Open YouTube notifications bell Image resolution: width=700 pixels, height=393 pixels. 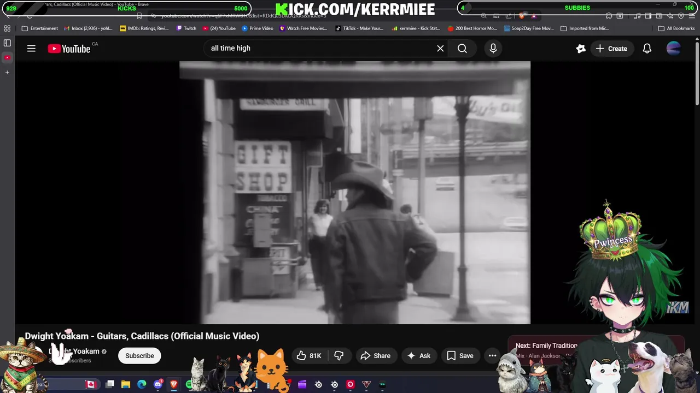[647, 49]
